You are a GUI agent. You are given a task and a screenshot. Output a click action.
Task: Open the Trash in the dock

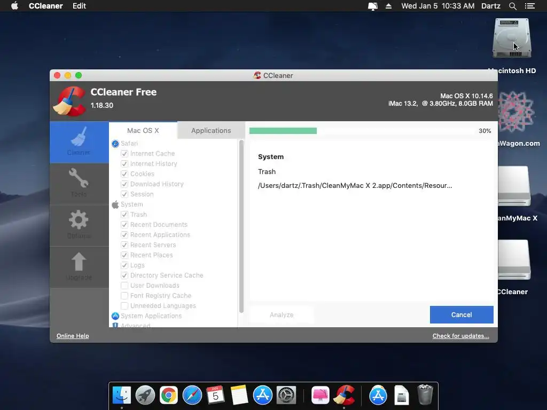[425, 395]
